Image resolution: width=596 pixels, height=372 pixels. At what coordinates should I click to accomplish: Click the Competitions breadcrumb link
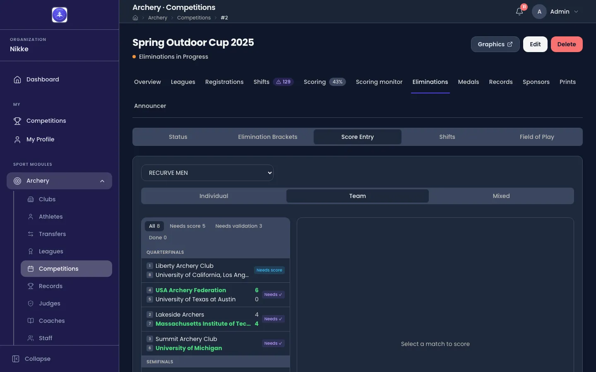click(x=194, y=18)
